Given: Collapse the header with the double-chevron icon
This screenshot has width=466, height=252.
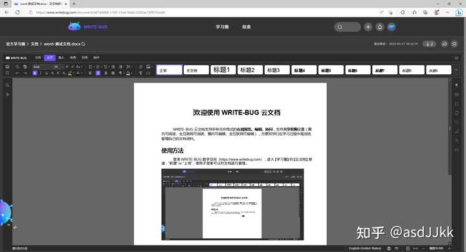Looking at the screenshot, I should coord(454,44).
